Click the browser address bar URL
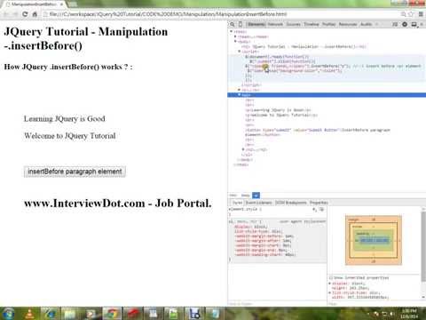The width and height of the screenshot is (426, 320). pos(168,14)
